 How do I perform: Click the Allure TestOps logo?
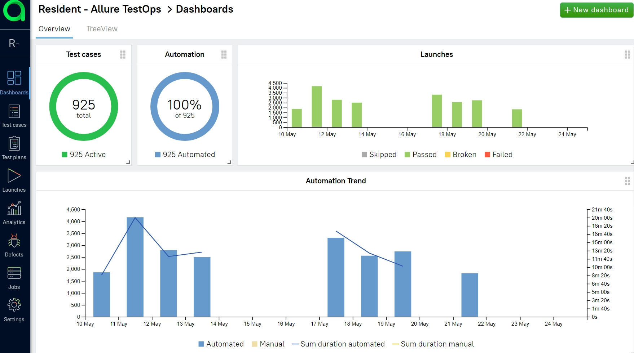(x=14, y=11)
